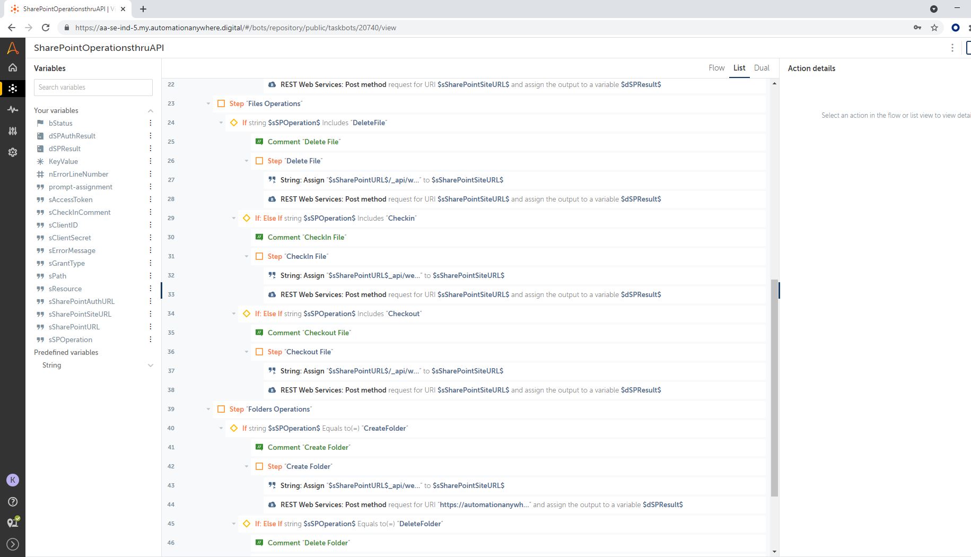
Task: Open the Manage sliders icon in sidebar
Action: (13, 131)
